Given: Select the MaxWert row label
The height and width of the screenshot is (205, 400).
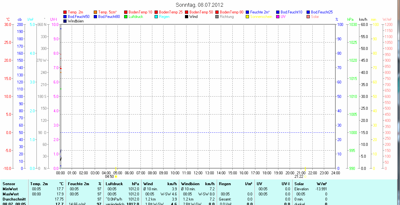Looking at the screenshot, I should 11,194.
